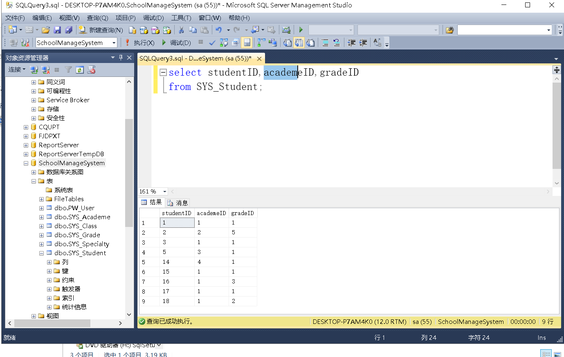Click the 调试(D) debug button
Image resolution: width=564 pixels, height=357 pixels.
click(176, 43)
